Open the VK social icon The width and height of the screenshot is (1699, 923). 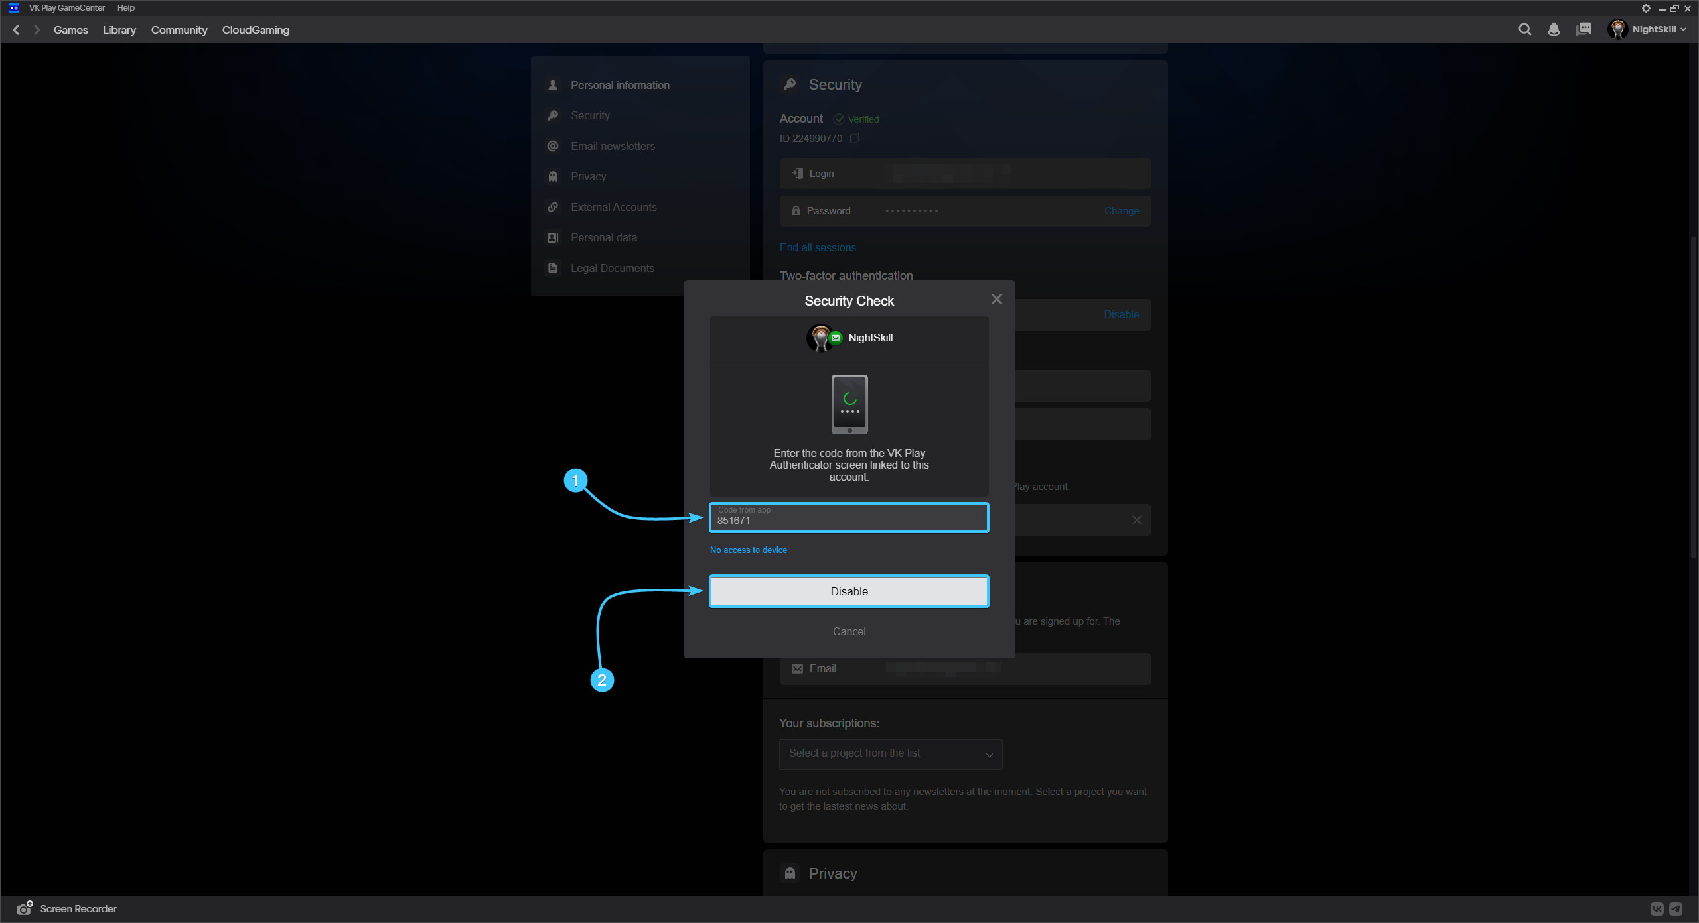click(1657, 909)
